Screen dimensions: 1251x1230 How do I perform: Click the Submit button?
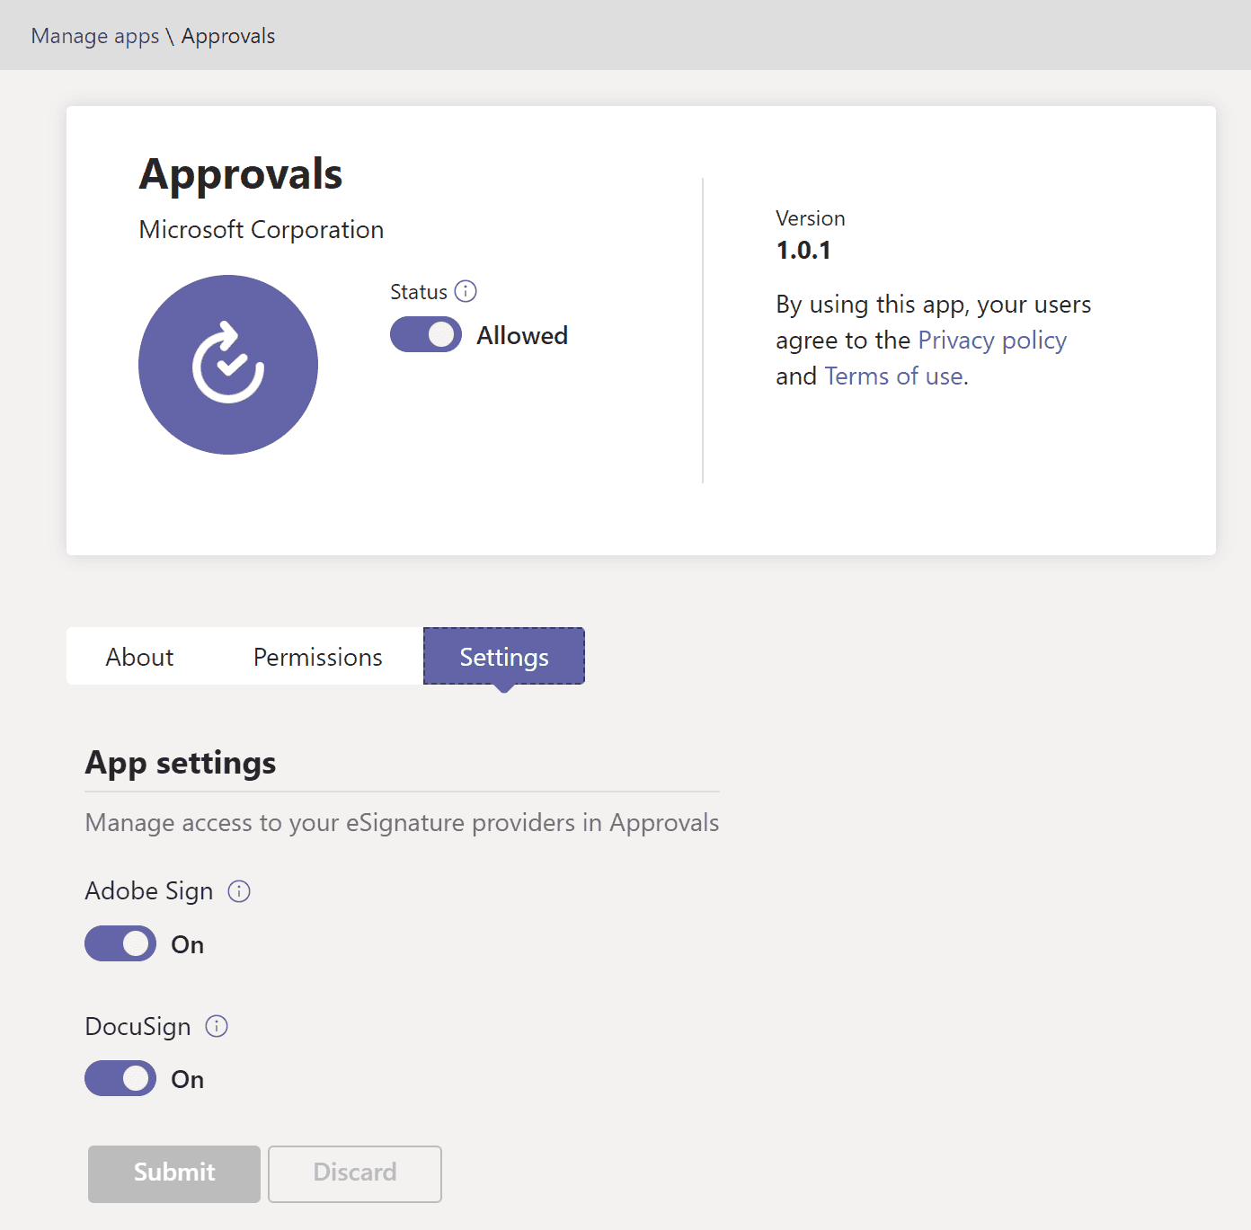(174, 1173)
